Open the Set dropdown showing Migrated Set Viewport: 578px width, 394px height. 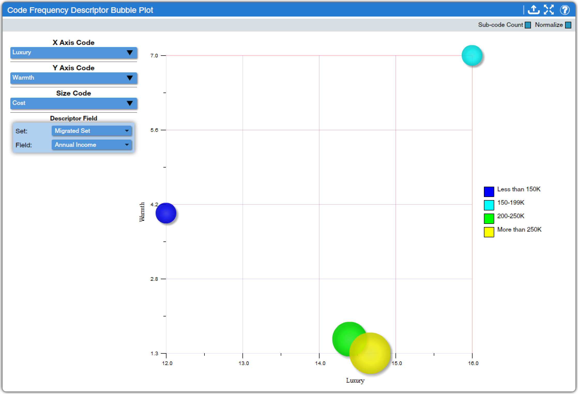[x=92, y=131]
